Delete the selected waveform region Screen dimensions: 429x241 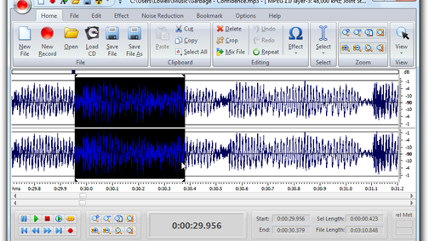tap(229, 29)
